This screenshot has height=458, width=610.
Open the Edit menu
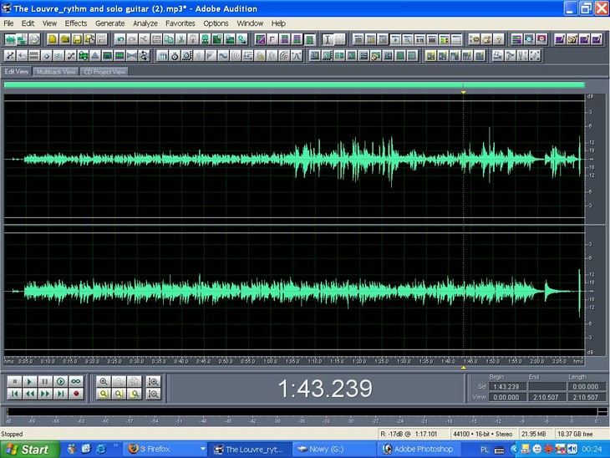(28, 23)
